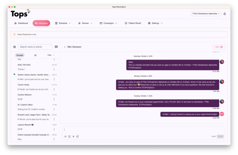The height and width of the screenshot is (155, 238).
Task: Click the Tops avatar beside October 6 message
Action: pos(222,82)
